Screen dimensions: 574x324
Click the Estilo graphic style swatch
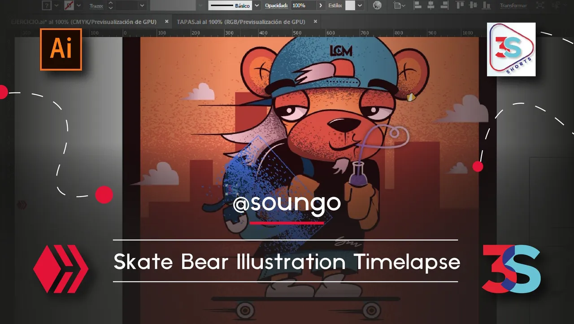point(350,5)
